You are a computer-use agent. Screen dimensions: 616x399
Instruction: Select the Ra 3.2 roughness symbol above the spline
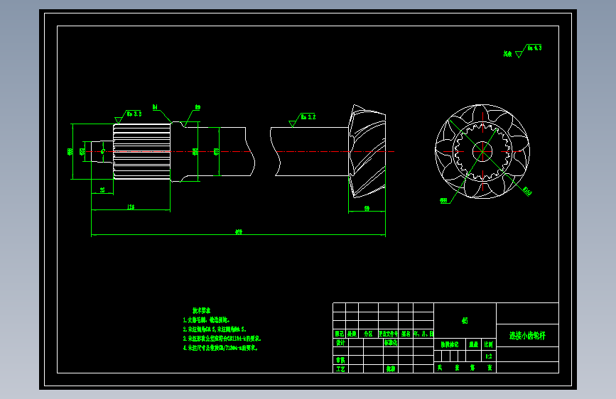point(129,116)
